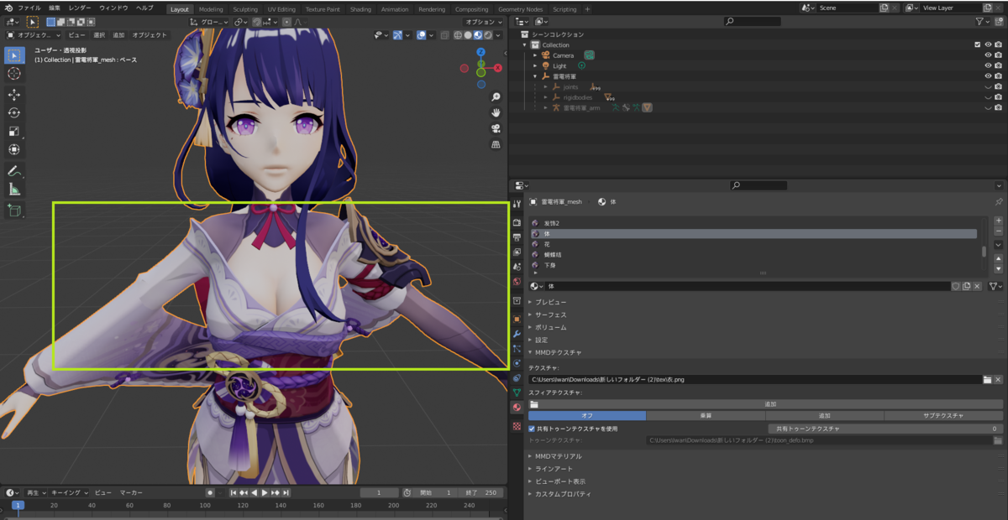1008x520 pixels.
Task: Open the object interaction mode dropdown
Action: tap(33, 35)
